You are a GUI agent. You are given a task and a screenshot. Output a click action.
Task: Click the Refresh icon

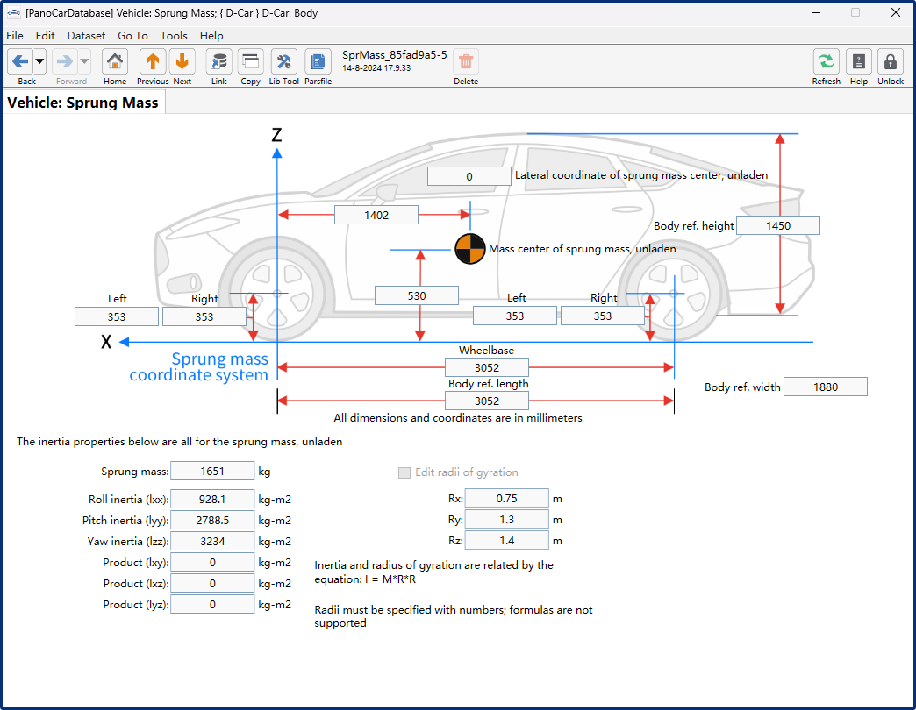(x=826, y=61)
